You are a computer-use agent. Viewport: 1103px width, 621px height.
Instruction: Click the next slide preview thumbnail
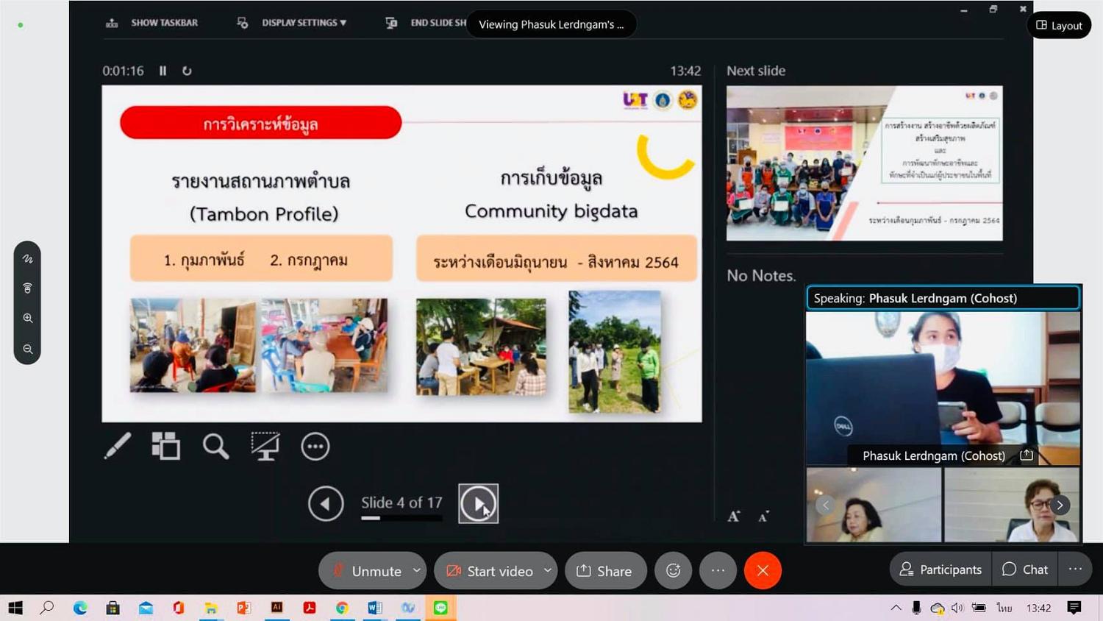pos(864,163)
